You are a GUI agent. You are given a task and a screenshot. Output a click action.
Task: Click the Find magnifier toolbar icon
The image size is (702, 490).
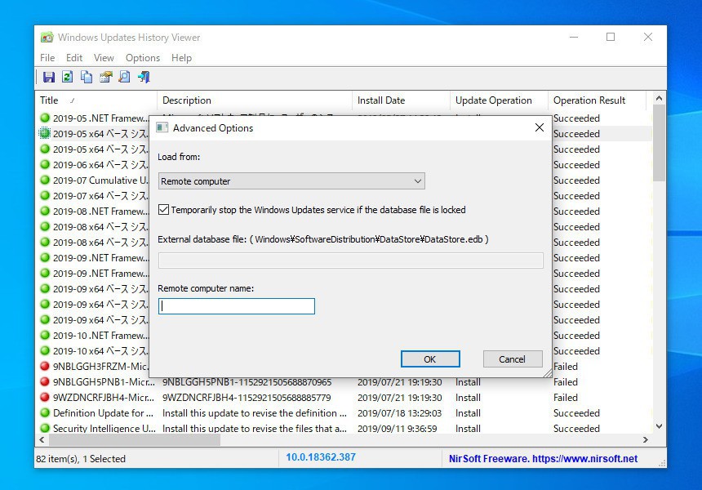(125, 78)
